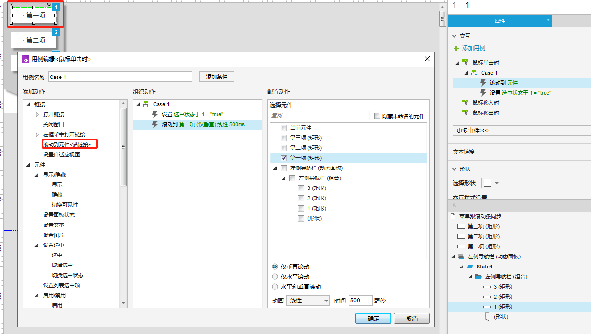The height and width of the screenshot is (334, 591).
Task: Click the green plus icon beside 添加用例
Action: click(x=456, y=48)
